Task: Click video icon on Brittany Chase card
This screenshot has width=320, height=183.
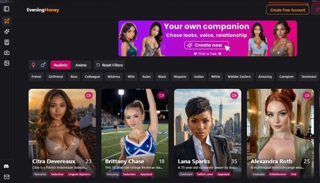Action: pyautogui.click(x=161, y=95)
